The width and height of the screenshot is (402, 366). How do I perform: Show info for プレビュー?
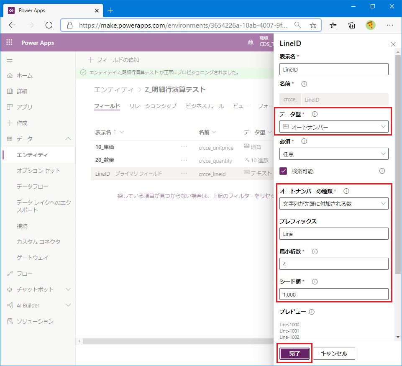click(x=312, y=312)
